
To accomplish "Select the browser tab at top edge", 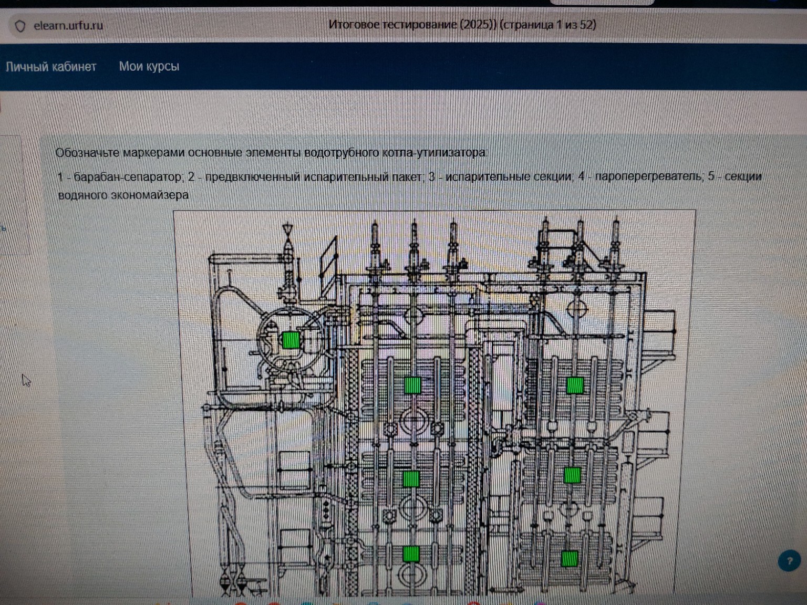I will coord(601,2).
